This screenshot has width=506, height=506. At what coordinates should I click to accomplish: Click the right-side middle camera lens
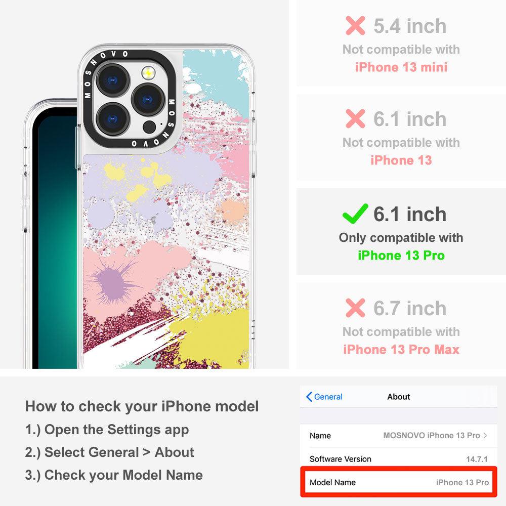pyautogui.click(x=148, y=99)
